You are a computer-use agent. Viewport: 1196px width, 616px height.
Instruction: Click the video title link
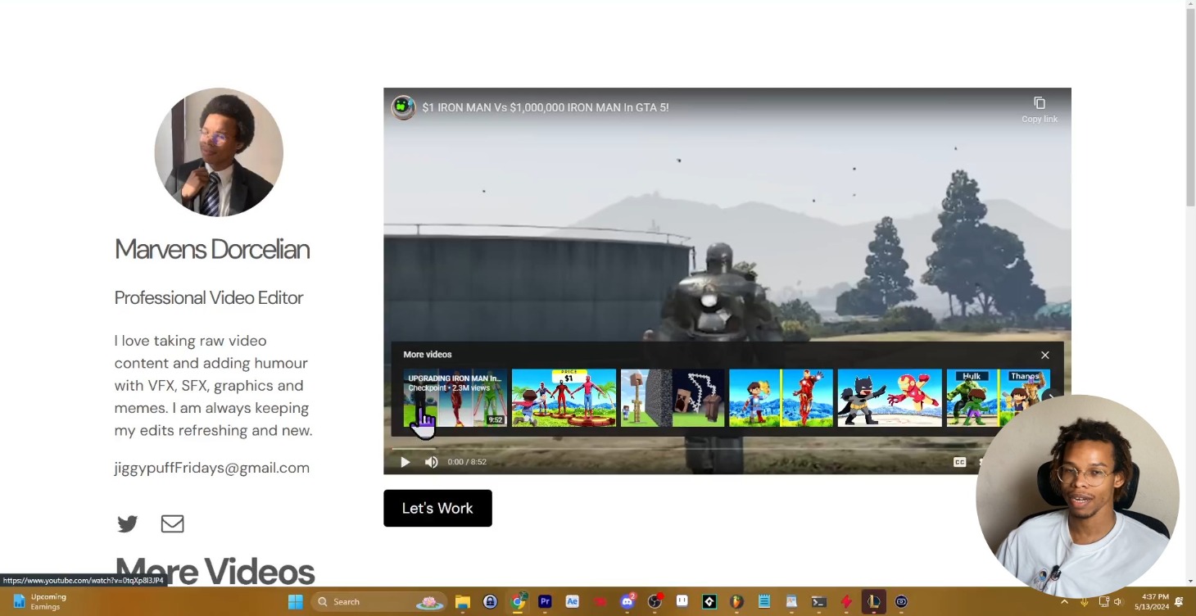click(x=546, y=107)
